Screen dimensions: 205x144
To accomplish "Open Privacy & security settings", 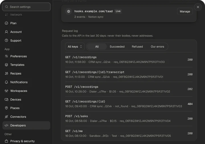I will point(26,141).
